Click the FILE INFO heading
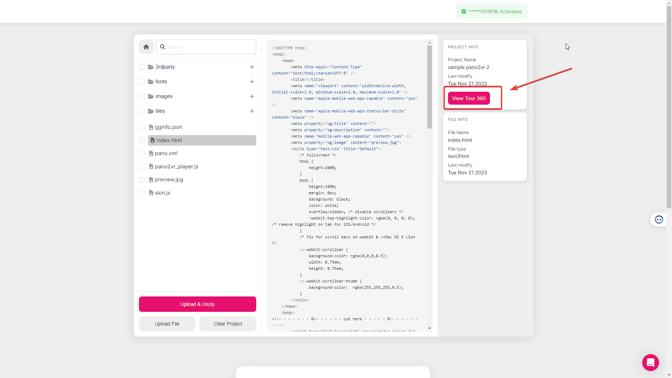Screen dimensions: 672x378 pyautogui.click(x=457, y=119)
